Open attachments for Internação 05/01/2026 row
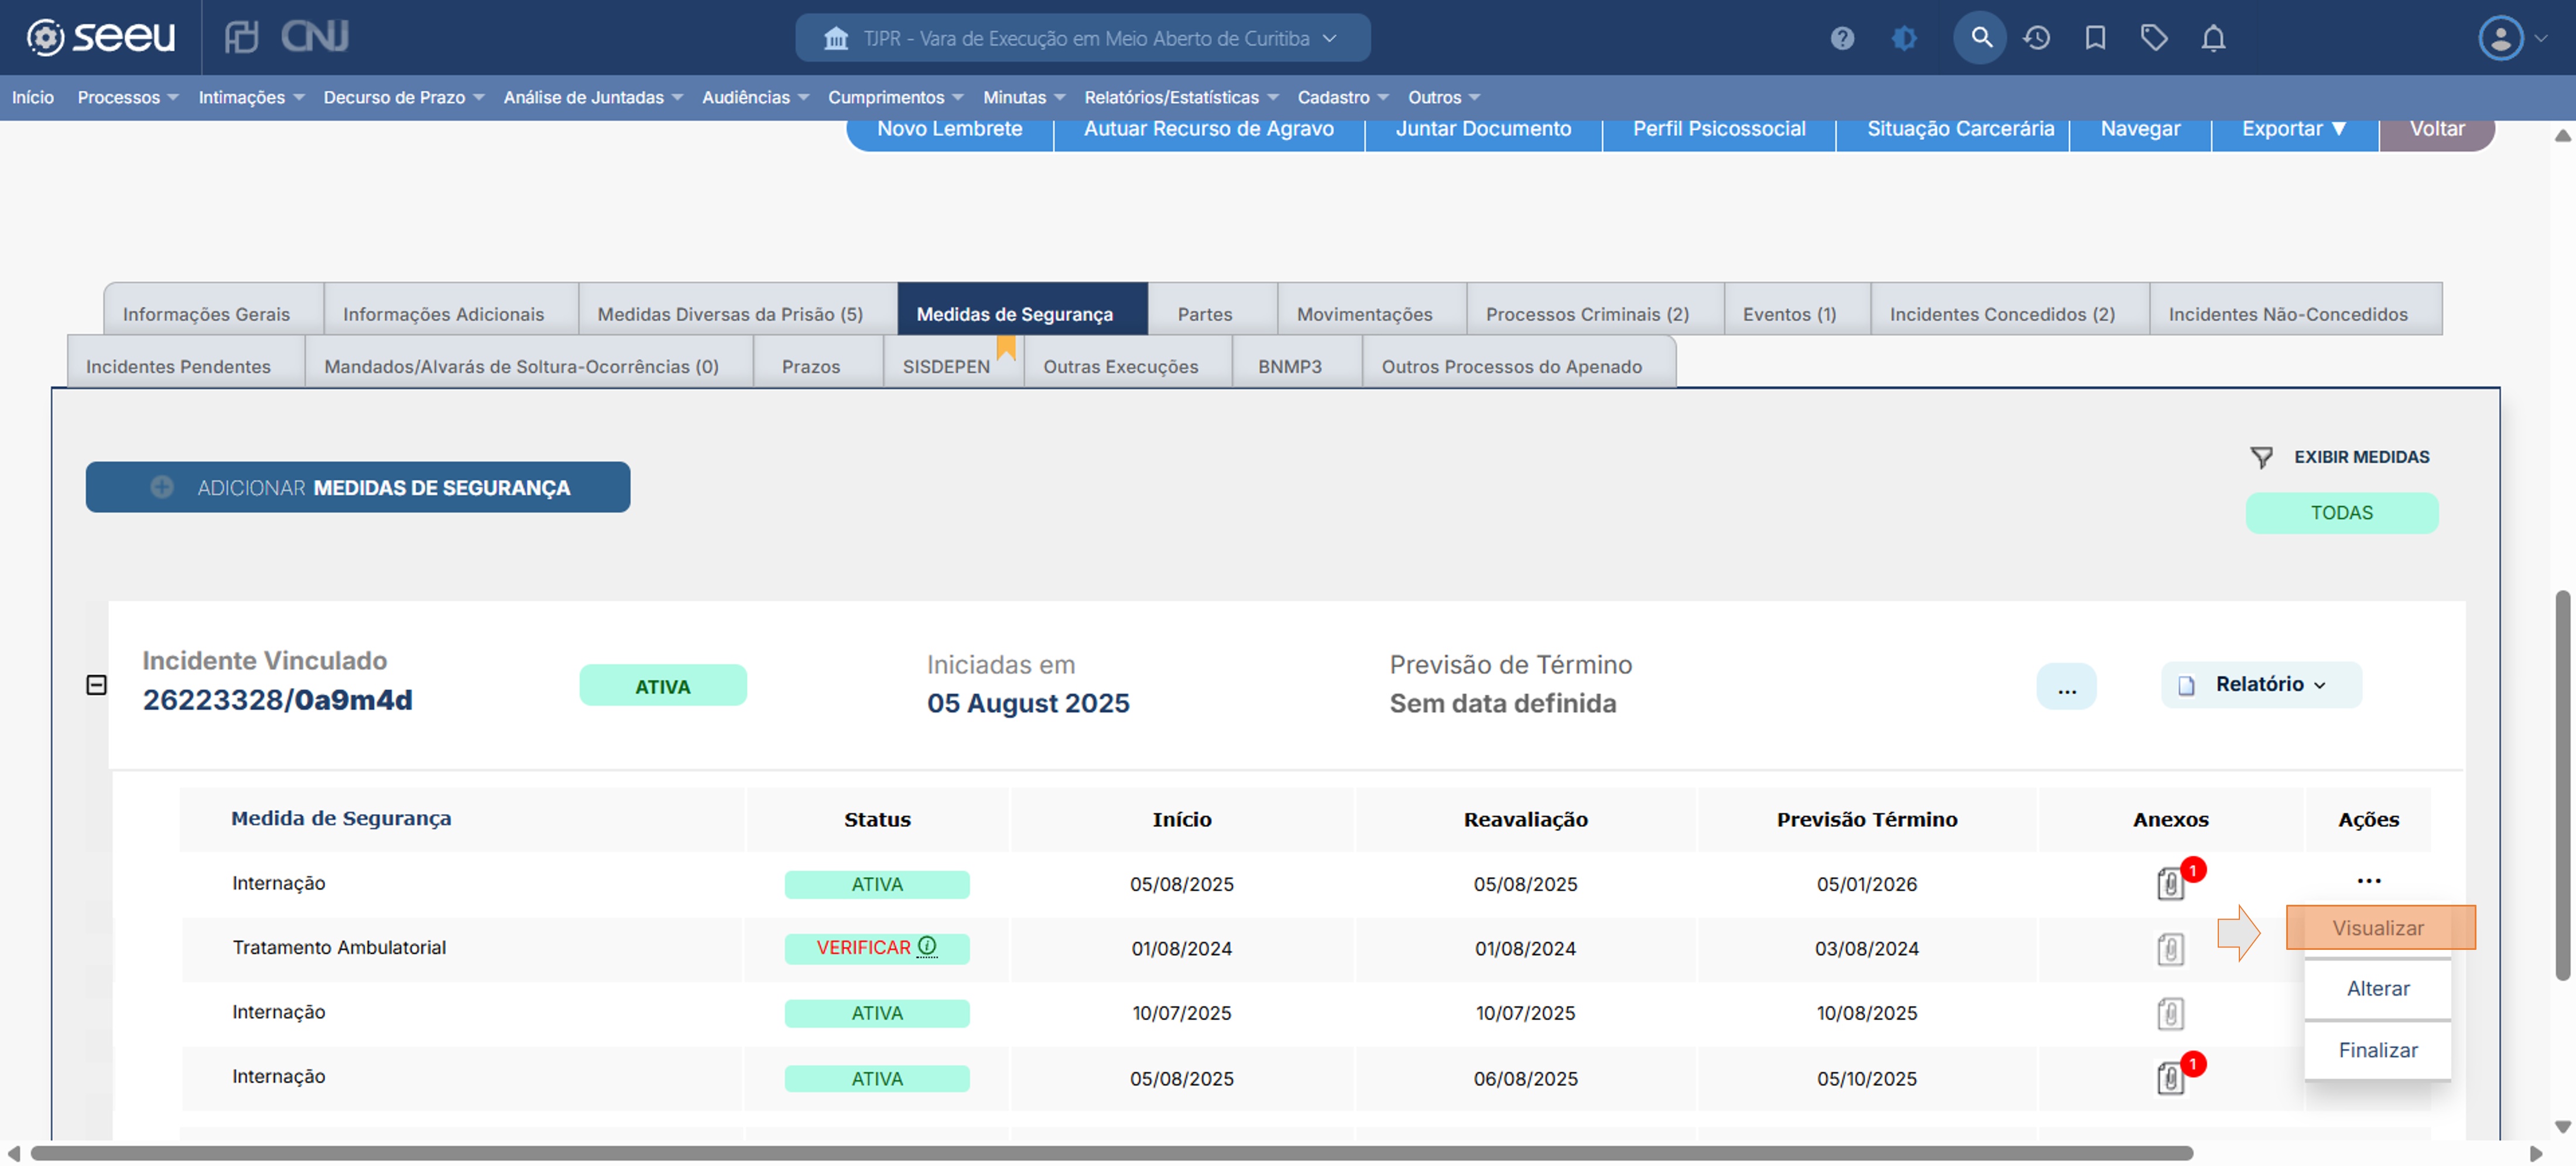Viewport: 2576px width, 1166px height. [2170, 883]
